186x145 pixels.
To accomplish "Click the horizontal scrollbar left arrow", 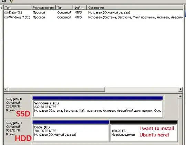I will [6, 89].
